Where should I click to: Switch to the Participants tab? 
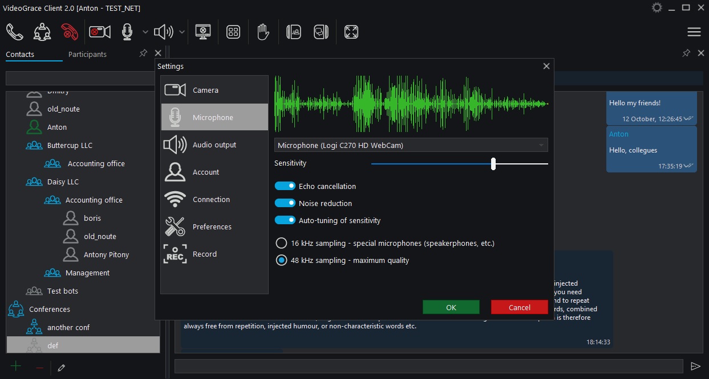click(87, 55)
